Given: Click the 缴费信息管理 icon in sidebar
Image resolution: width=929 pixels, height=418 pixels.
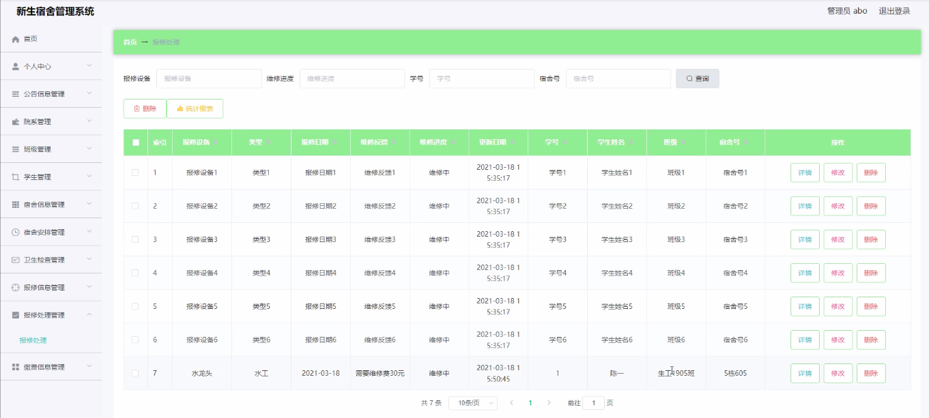Looking at the screenshot, I should (x=16, y=367).
